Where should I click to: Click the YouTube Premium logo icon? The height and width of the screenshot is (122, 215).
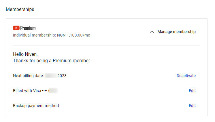point(24,28)
